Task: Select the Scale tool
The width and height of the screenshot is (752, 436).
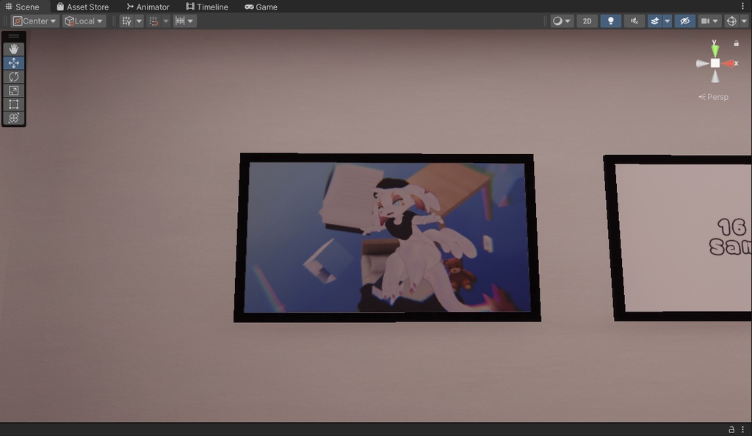Action: pos(14,90)
